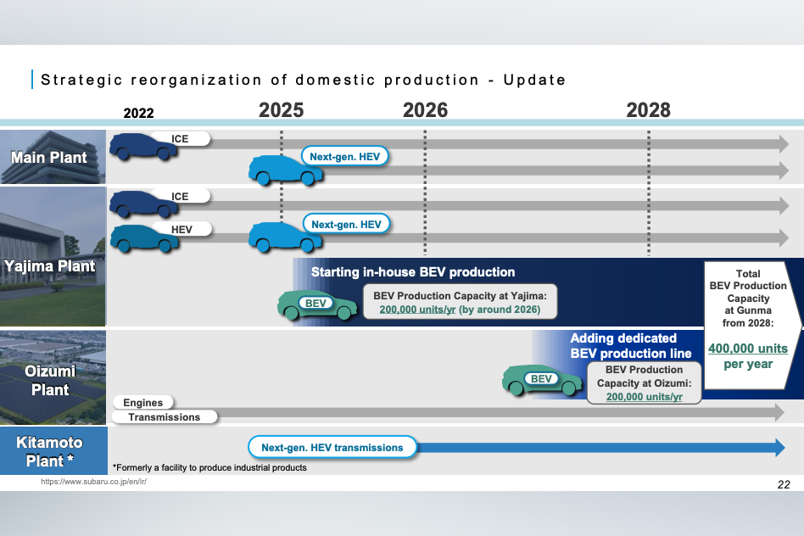Screen dimensions: 804x536
Task: Select the Main Plant building photo icon
Action: point(53,156)
